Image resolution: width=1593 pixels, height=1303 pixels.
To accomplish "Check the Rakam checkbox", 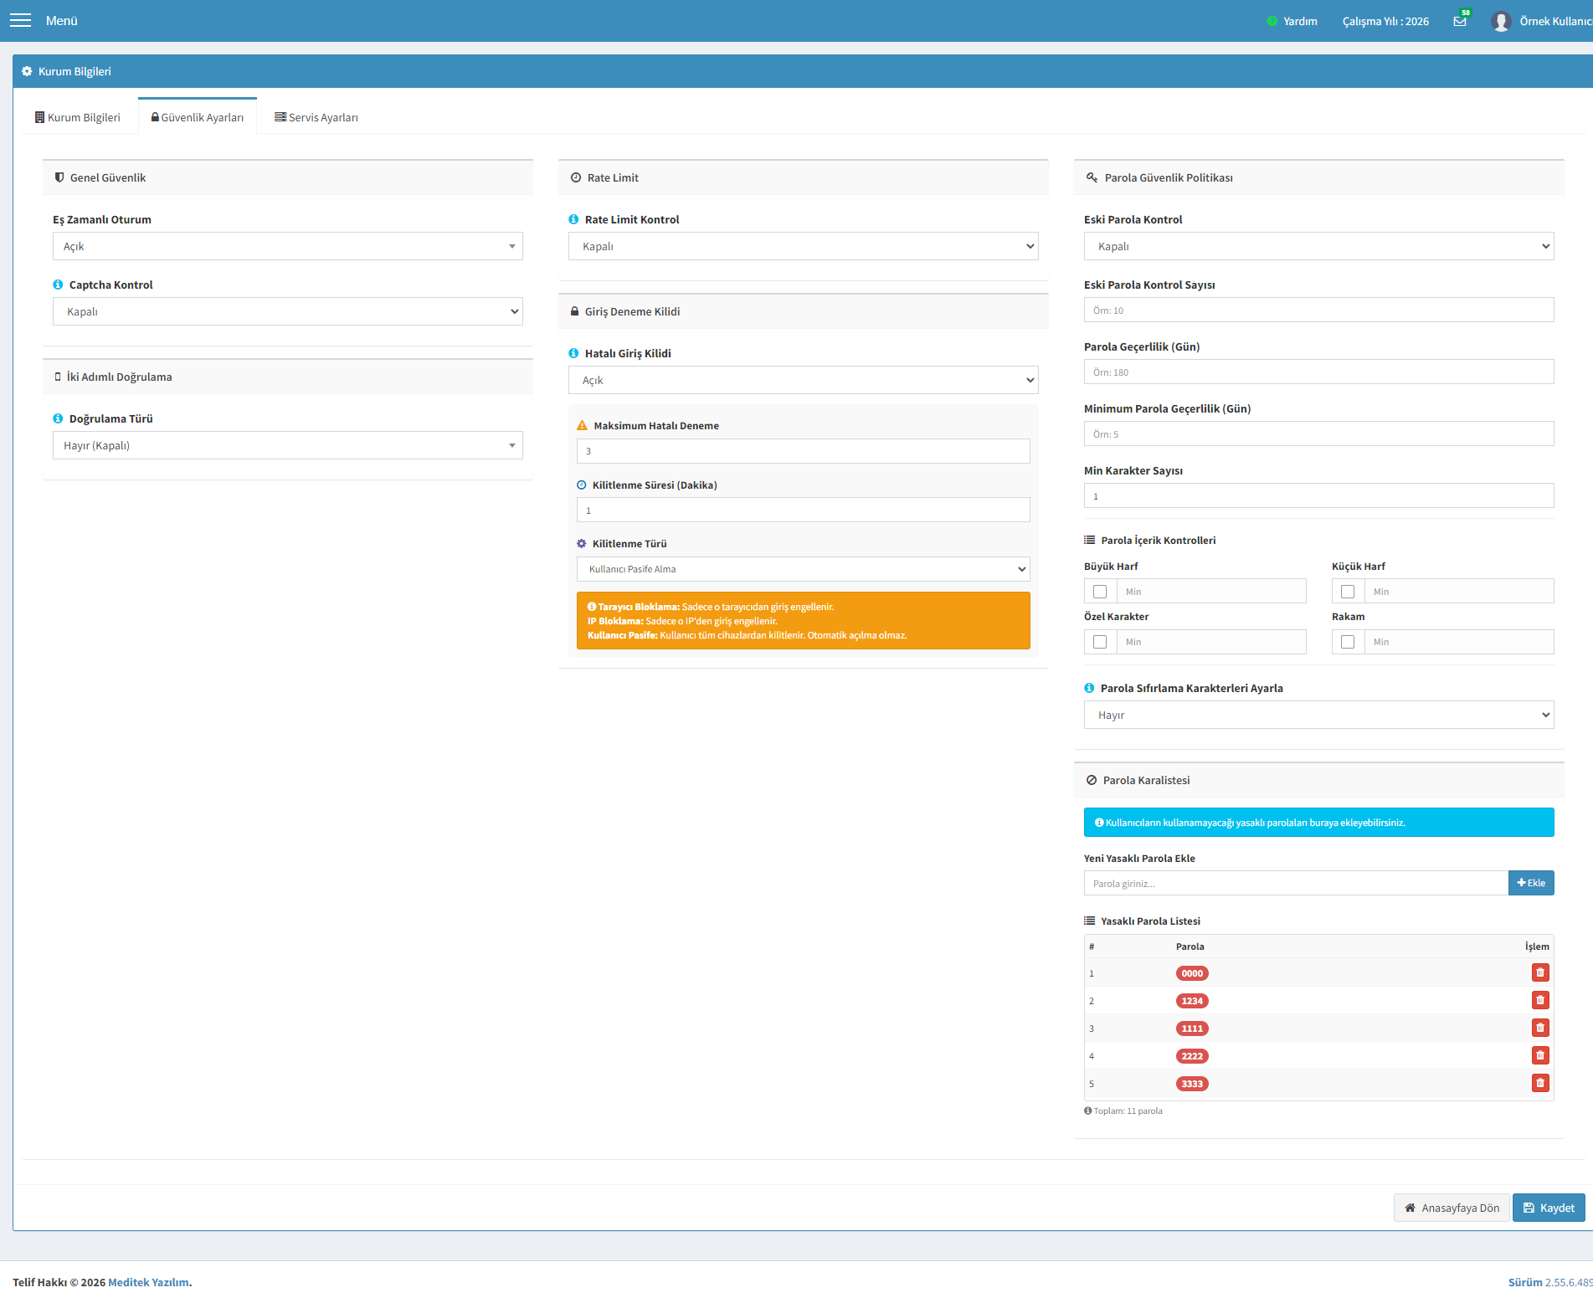I will click(1348, 642).
